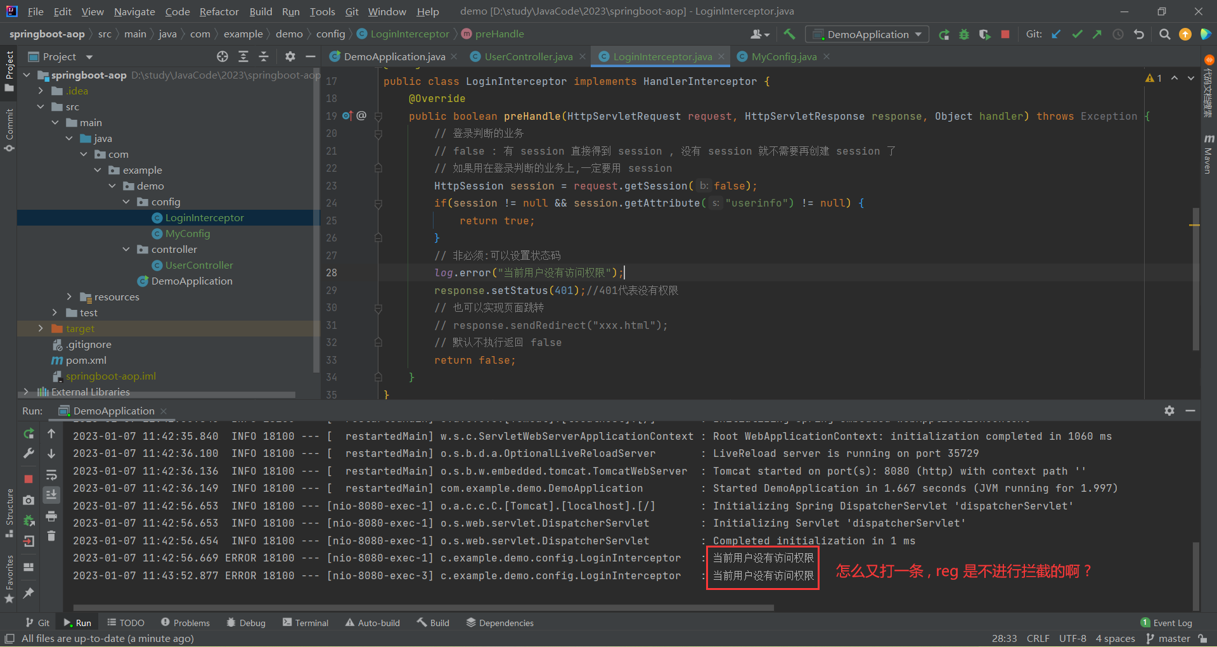Toggle the Project tool window stripe button
Image resolution: width=1217 pixels, height=647 pixels.
click(9, 71)
